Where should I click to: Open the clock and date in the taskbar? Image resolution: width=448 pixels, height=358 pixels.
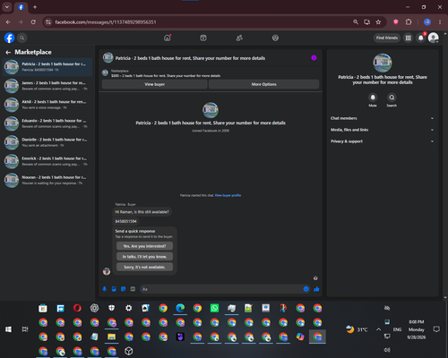(417, 329)
